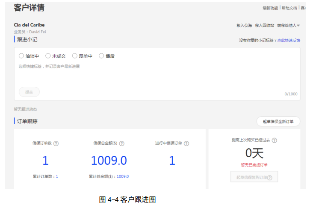
Task: Click the 0/1000 character counter
Action: (291, 94)
